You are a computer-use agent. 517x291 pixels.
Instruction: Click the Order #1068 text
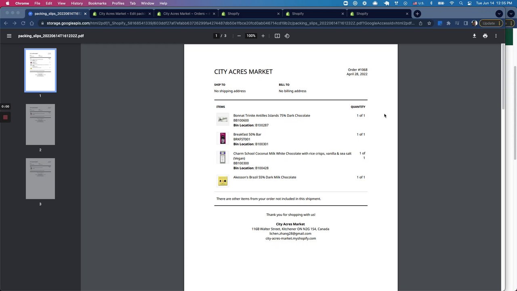coord(357,70)
